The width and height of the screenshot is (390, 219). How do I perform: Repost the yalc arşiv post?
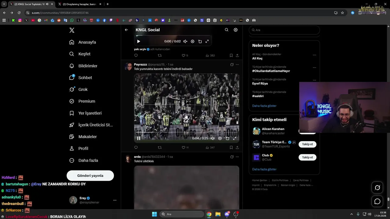(x=160, y=55)
